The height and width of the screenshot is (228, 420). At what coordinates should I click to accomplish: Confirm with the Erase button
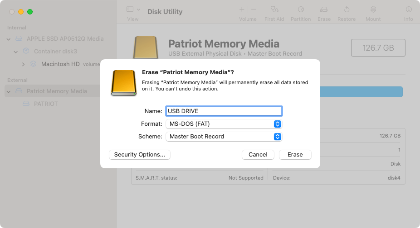point(295,155)
